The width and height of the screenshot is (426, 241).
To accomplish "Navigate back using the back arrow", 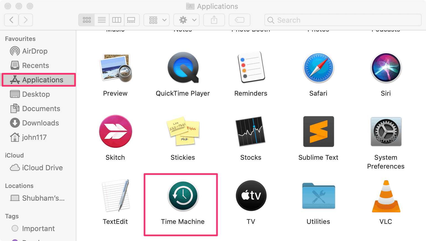I will (11, 20).
